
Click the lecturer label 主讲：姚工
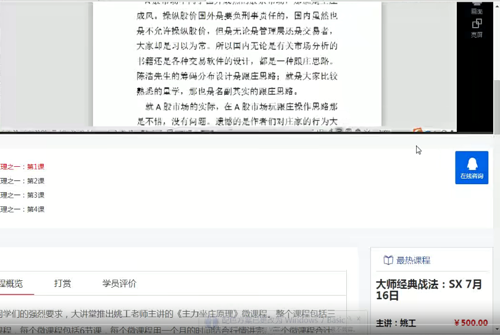coord(396,323)
